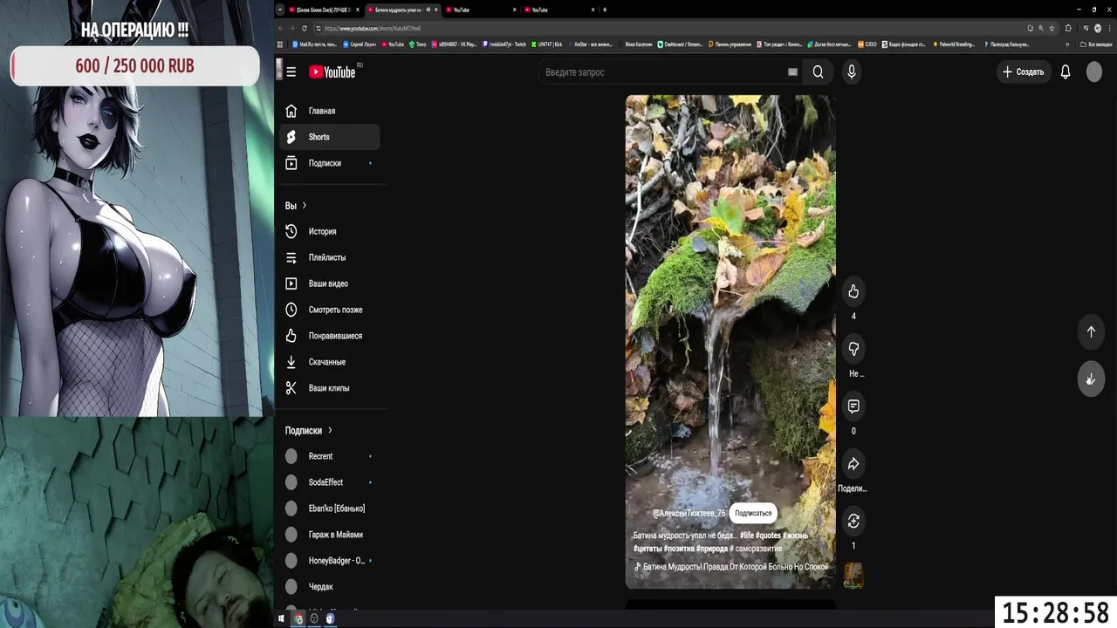Expand the Подписки section heading

point(308,430)
